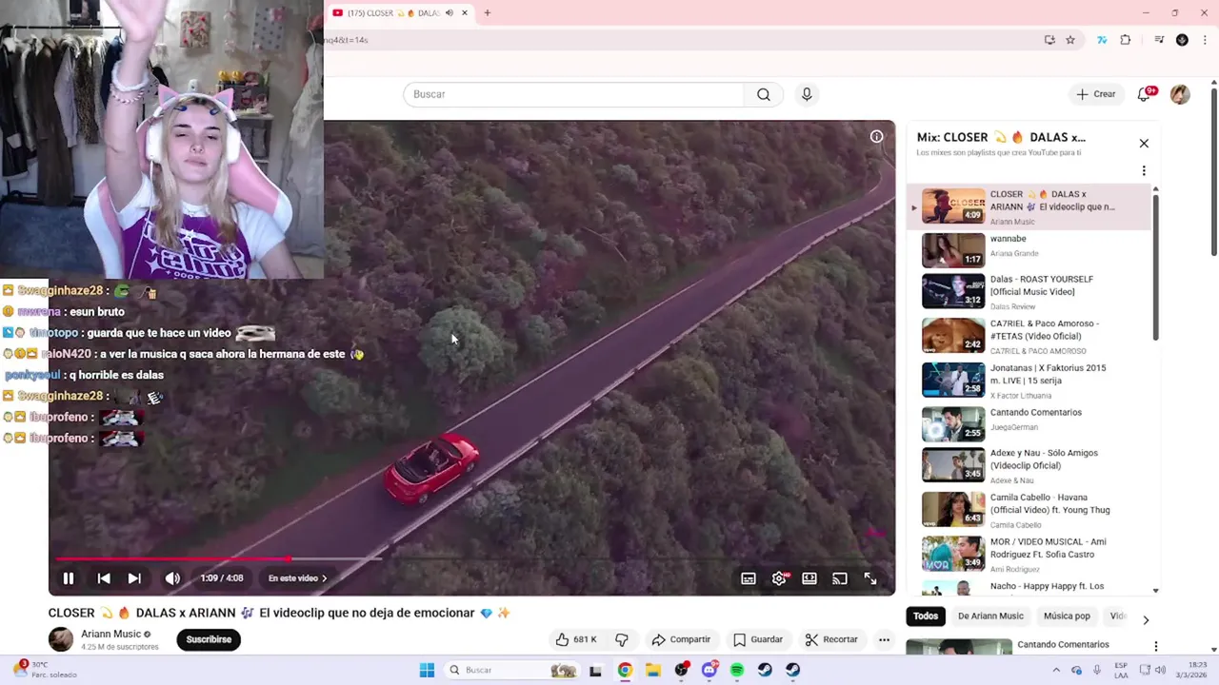Open File Explorer from the taskbar
The width and height of the screenshot is (1219, 685).
(x=653, y=670)
